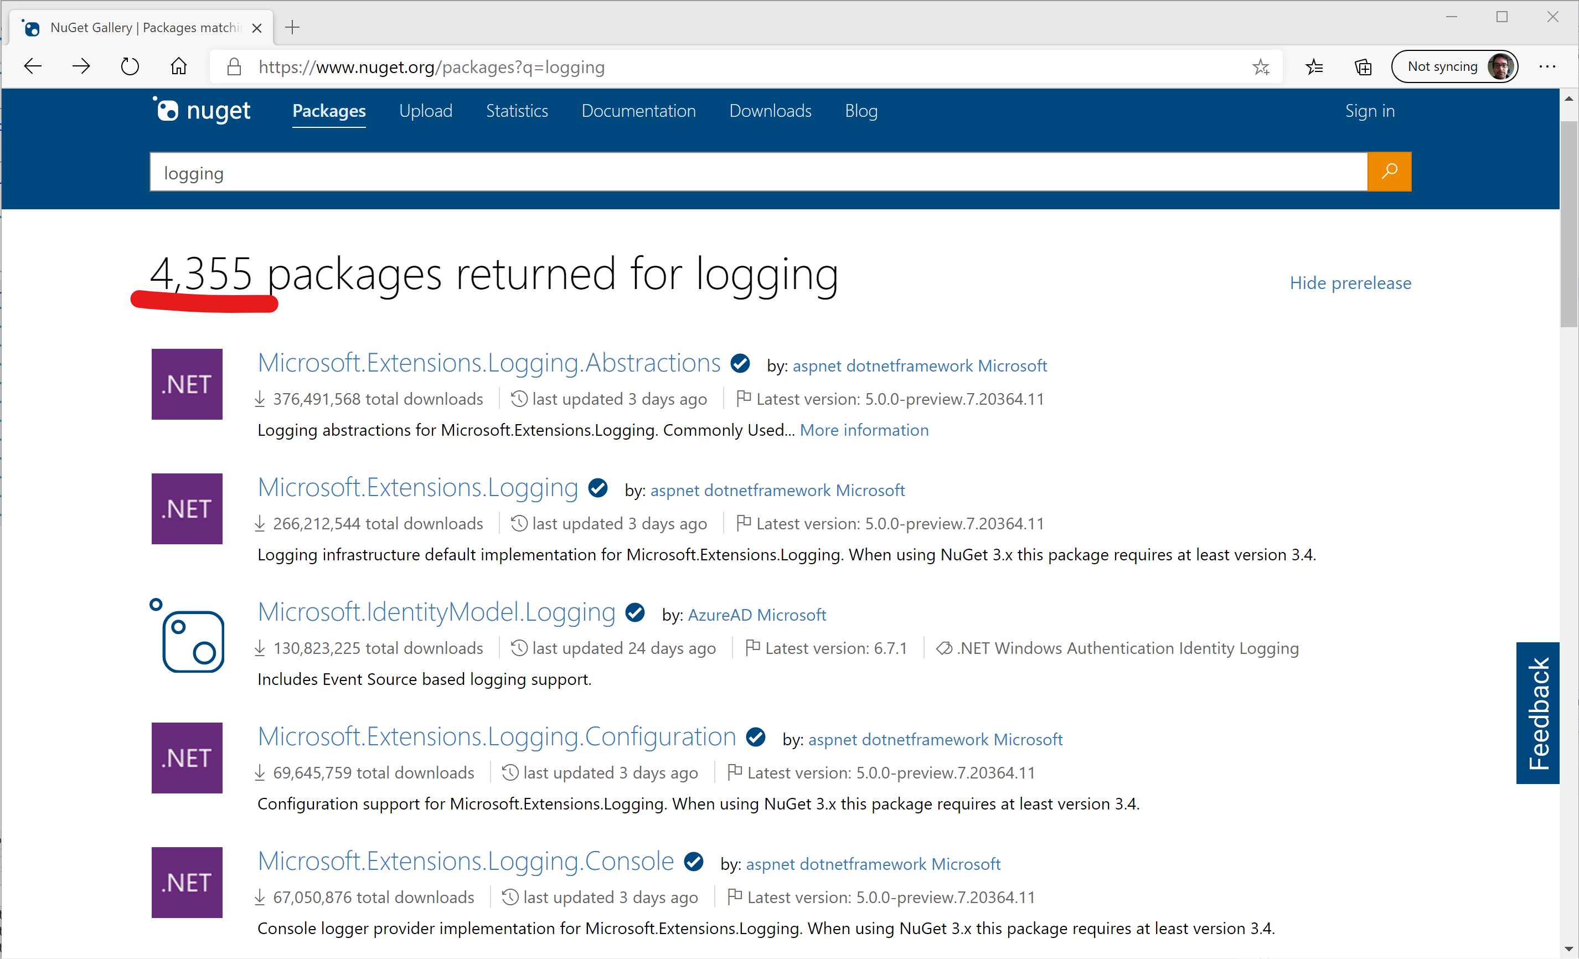Open the Not syncing profile menu
This screenshot has height=959, width=1579.
[1454, 66]
